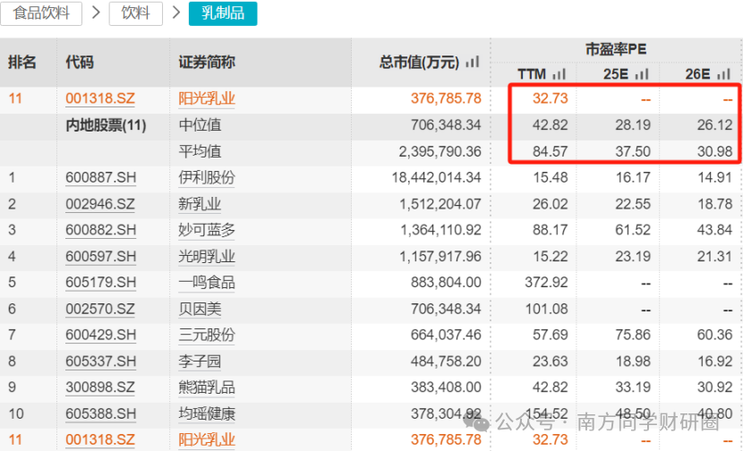Open the 饮料 breadcrumb category
Viewport: 743px width, 451px height.
[x=136, y=13]
